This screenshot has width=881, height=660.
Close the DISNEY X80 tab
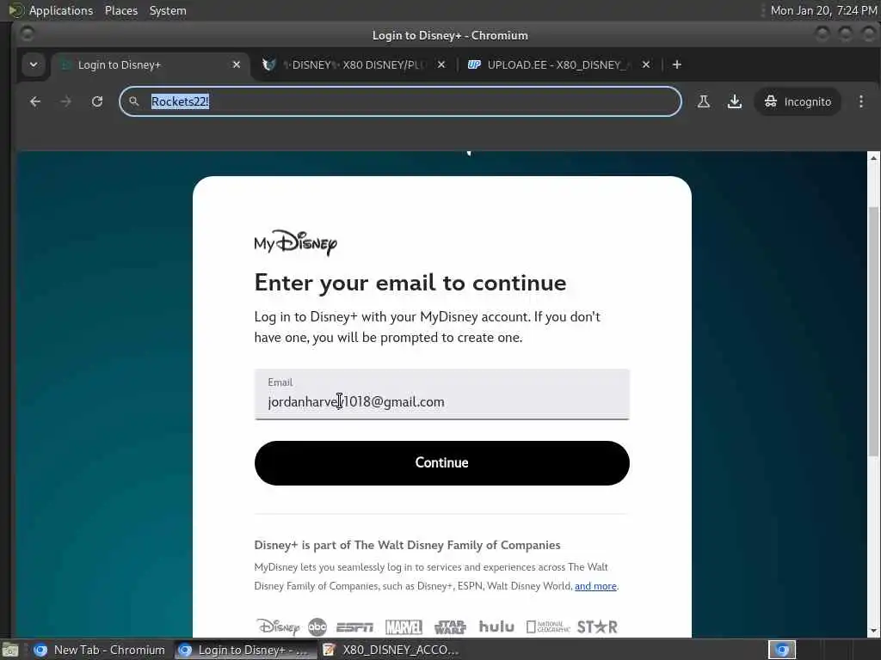pos(441,64)
